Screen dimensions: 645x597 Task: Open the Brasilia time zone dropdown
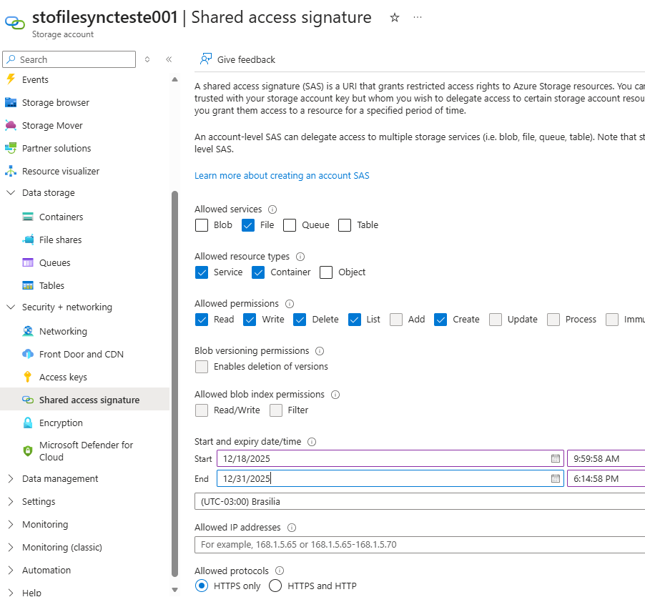(419, 501)
